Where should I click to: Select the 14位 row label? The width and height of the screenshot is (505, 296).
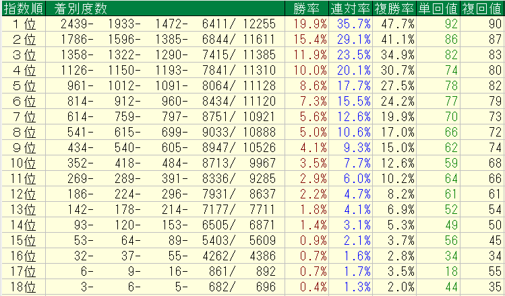point(22,225)
